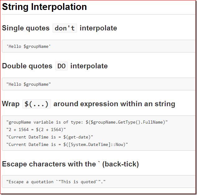Click the Single quotes heading text

(x=26, y=28)
